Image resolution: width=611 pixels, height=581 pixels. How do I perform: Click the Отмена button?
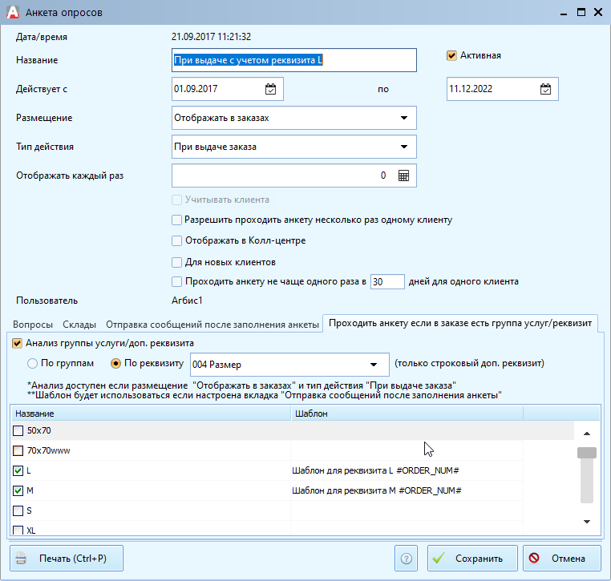(562, 559)
